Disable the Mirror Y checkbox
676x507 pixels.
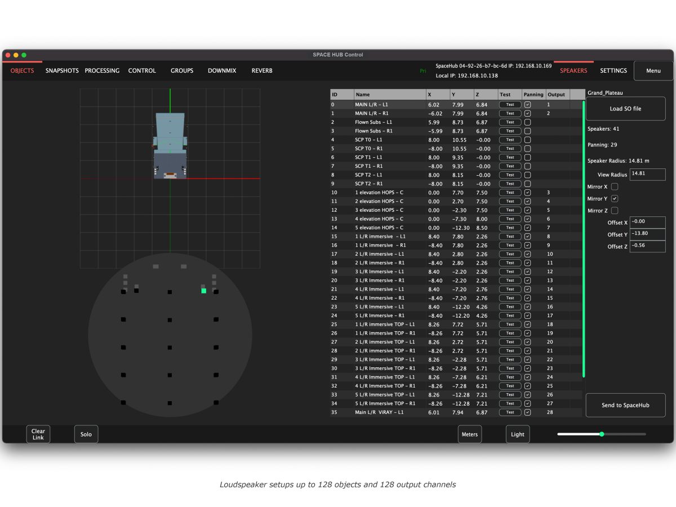(615, 199)
